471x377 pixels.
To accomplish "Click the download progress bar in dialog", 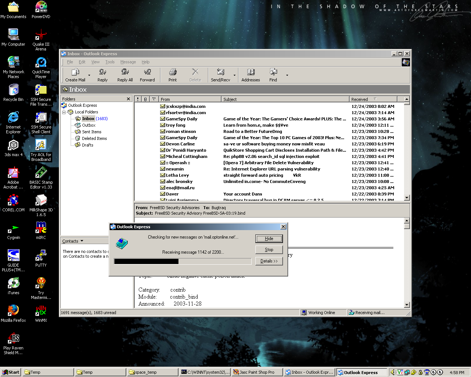I will tap(183, 261).
